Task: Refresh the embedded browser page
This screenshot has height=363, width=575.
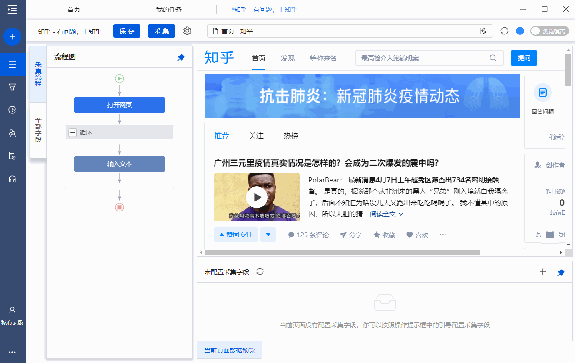Action: (x=505, y=31)
